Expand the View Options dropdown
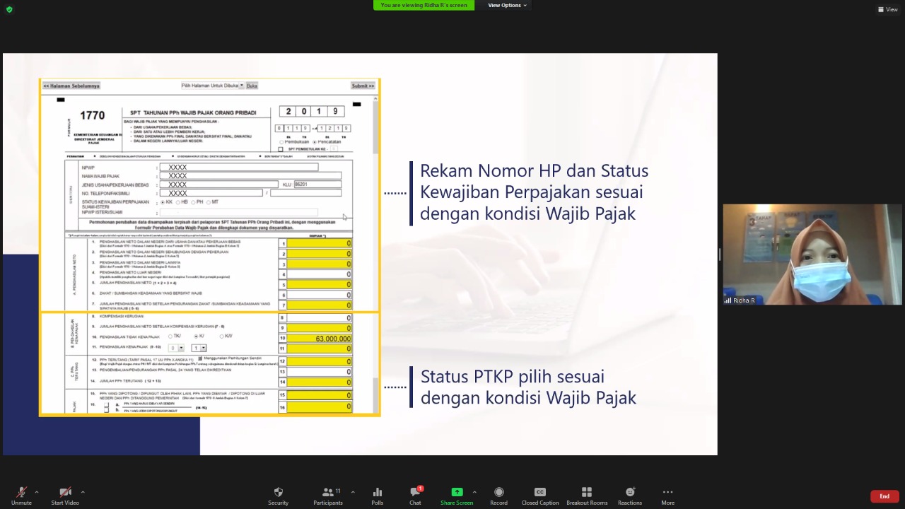 click(507, 5)
